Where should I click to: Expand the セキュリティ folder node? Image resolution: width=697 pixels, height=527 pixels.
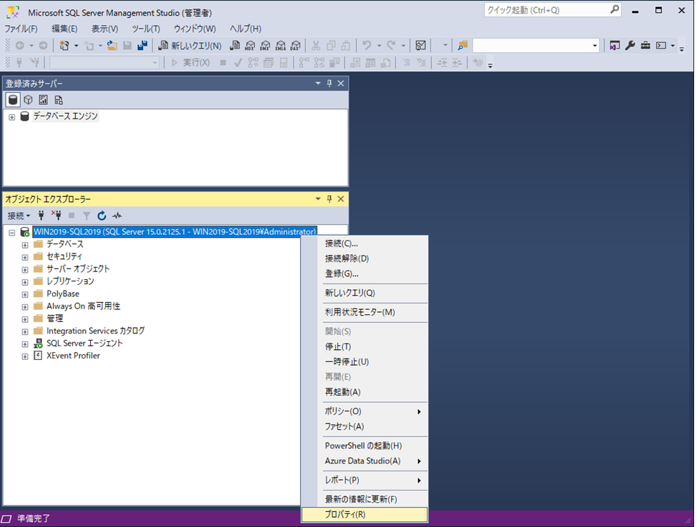coord(25,256)
